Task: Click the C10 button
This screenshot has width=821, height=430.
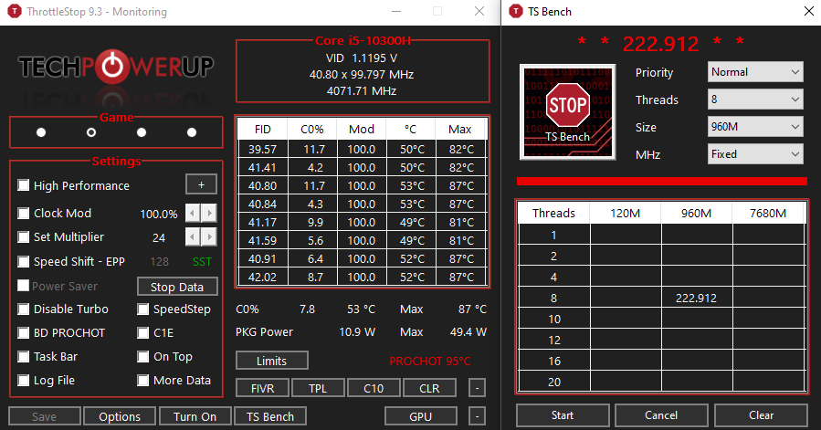Action: click(x=374, y=388)
